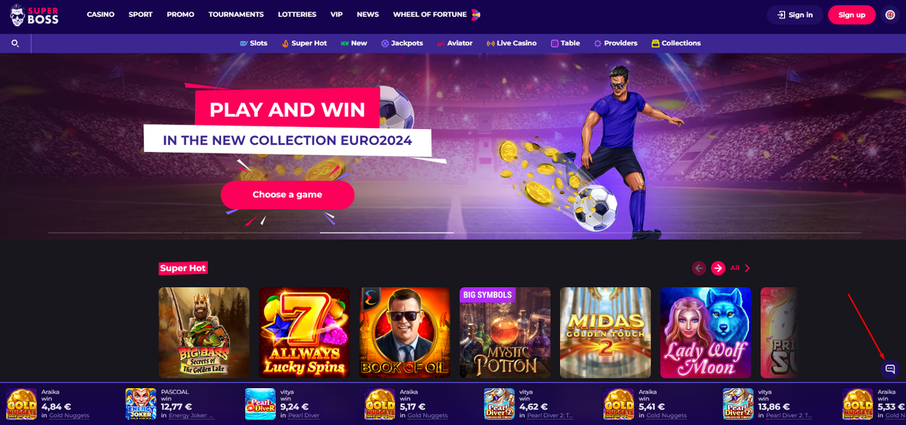Open the live chat bubble icon
This screenshot has height=425, width=906.
890,369
